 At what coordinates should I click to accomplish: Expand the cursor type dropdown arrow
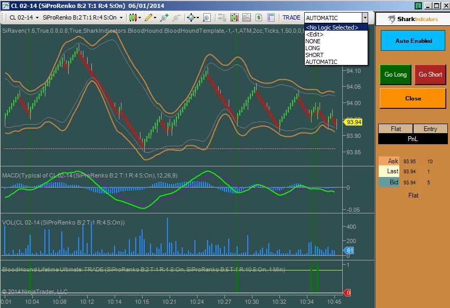(198, 18)
